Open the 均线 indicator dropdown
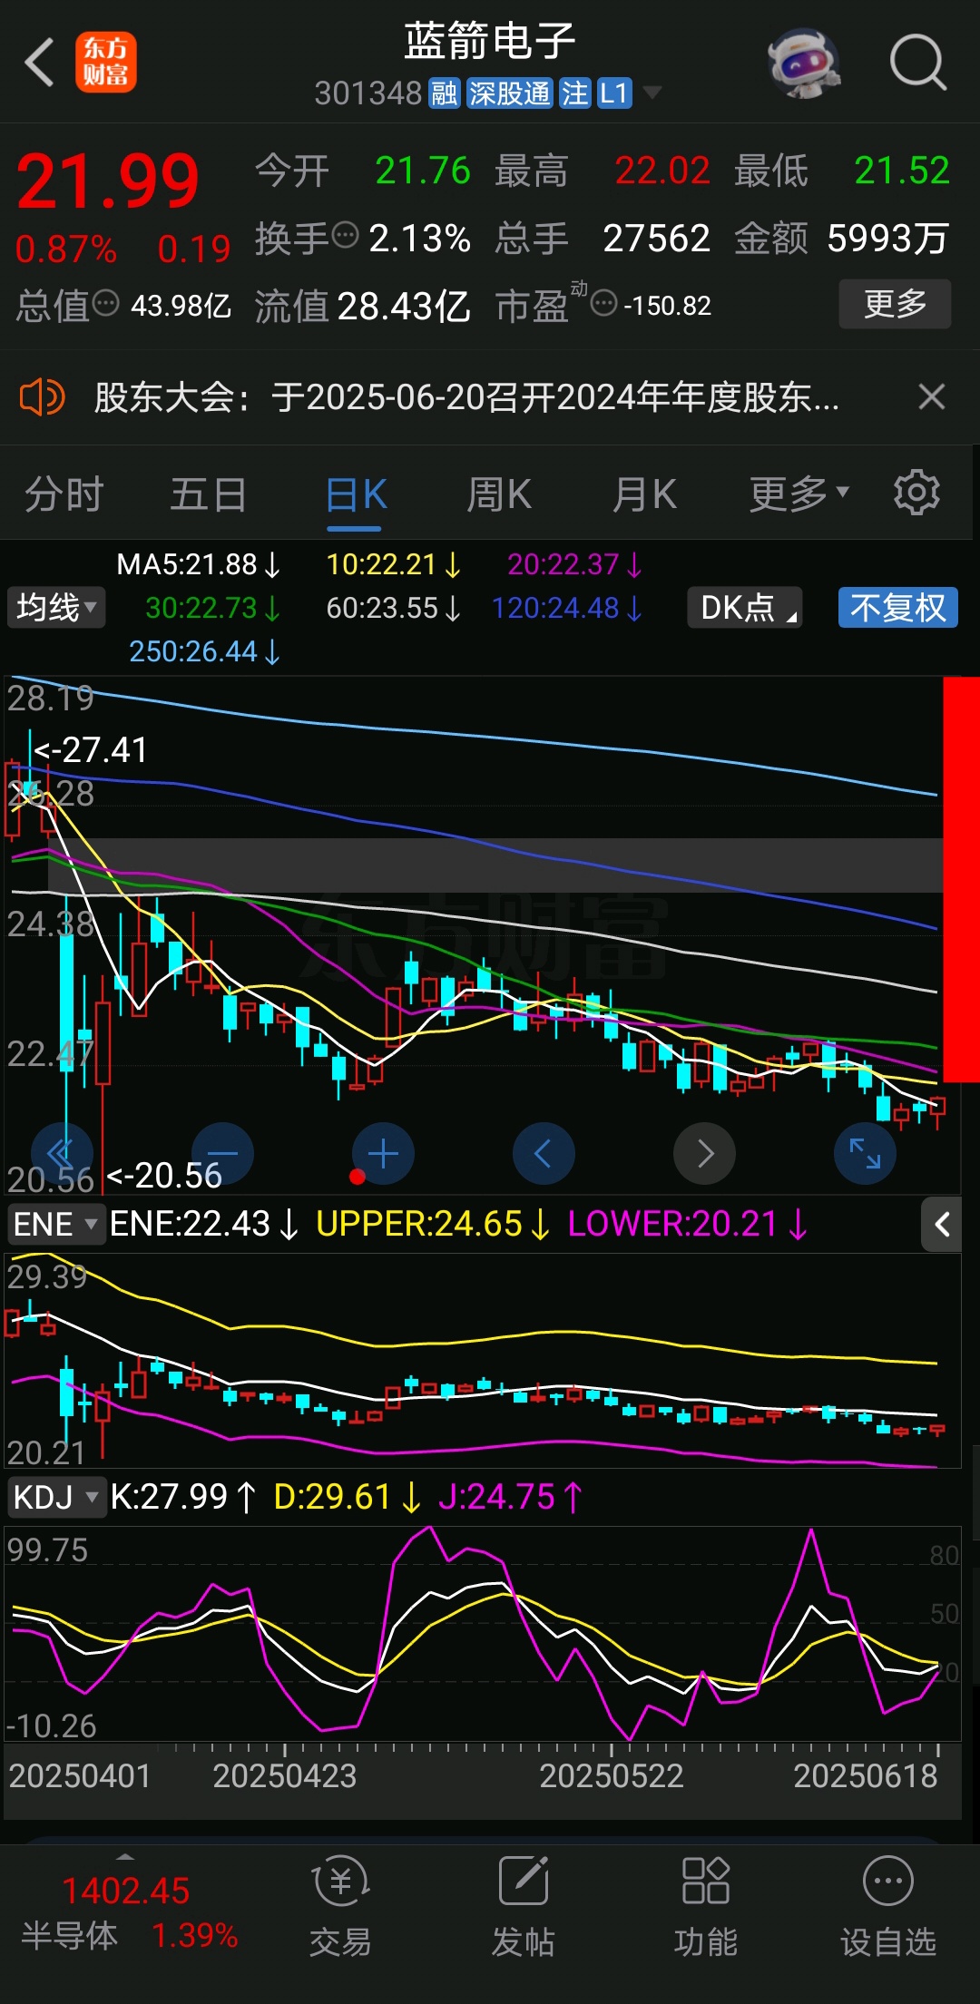Viewport: 980px width, 2004px height. (x=56, y=607)
